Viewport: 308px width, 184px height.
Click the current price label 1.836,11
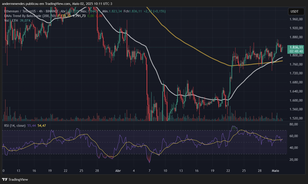tap(296, 47)
